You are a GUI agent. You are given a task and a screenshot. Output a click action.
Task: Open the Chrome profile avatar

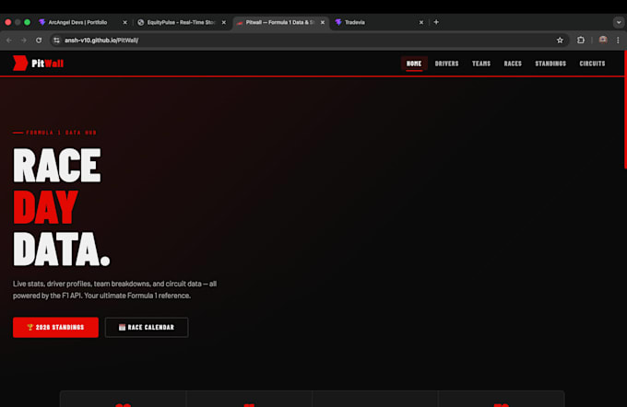[x=603, y=40]
